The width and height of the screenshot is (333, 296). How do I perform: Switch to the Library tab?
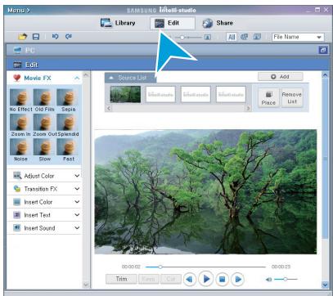[118, 23]
